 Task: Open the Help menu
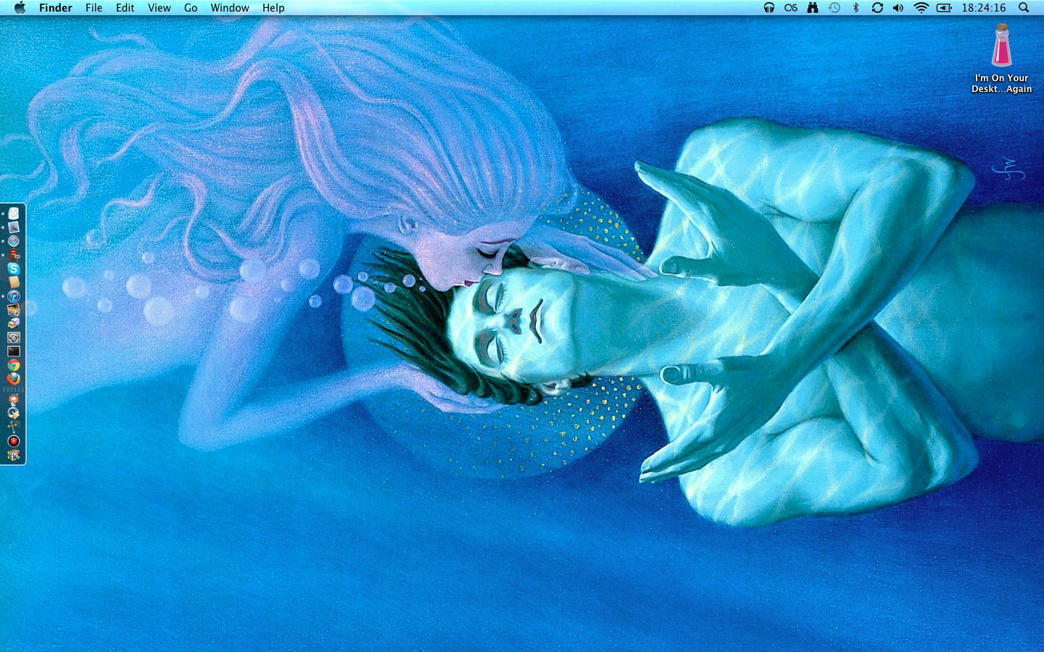point(273,8)
